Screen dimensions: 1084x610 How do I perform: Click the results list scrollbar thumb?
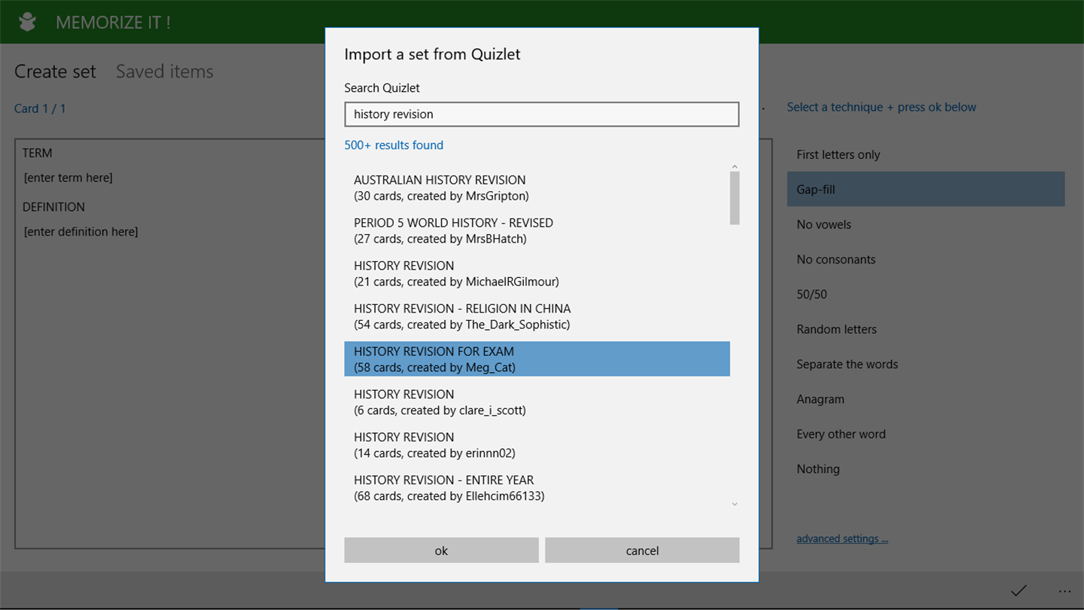[x=735, y=198]
